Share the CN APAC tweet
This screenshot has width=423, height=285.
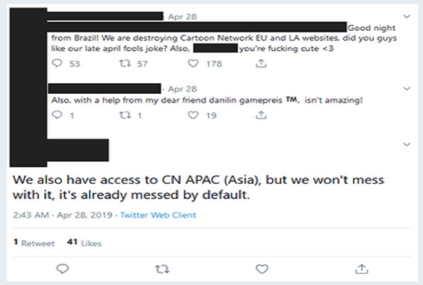pyautogui.click(x=362, y=269)
